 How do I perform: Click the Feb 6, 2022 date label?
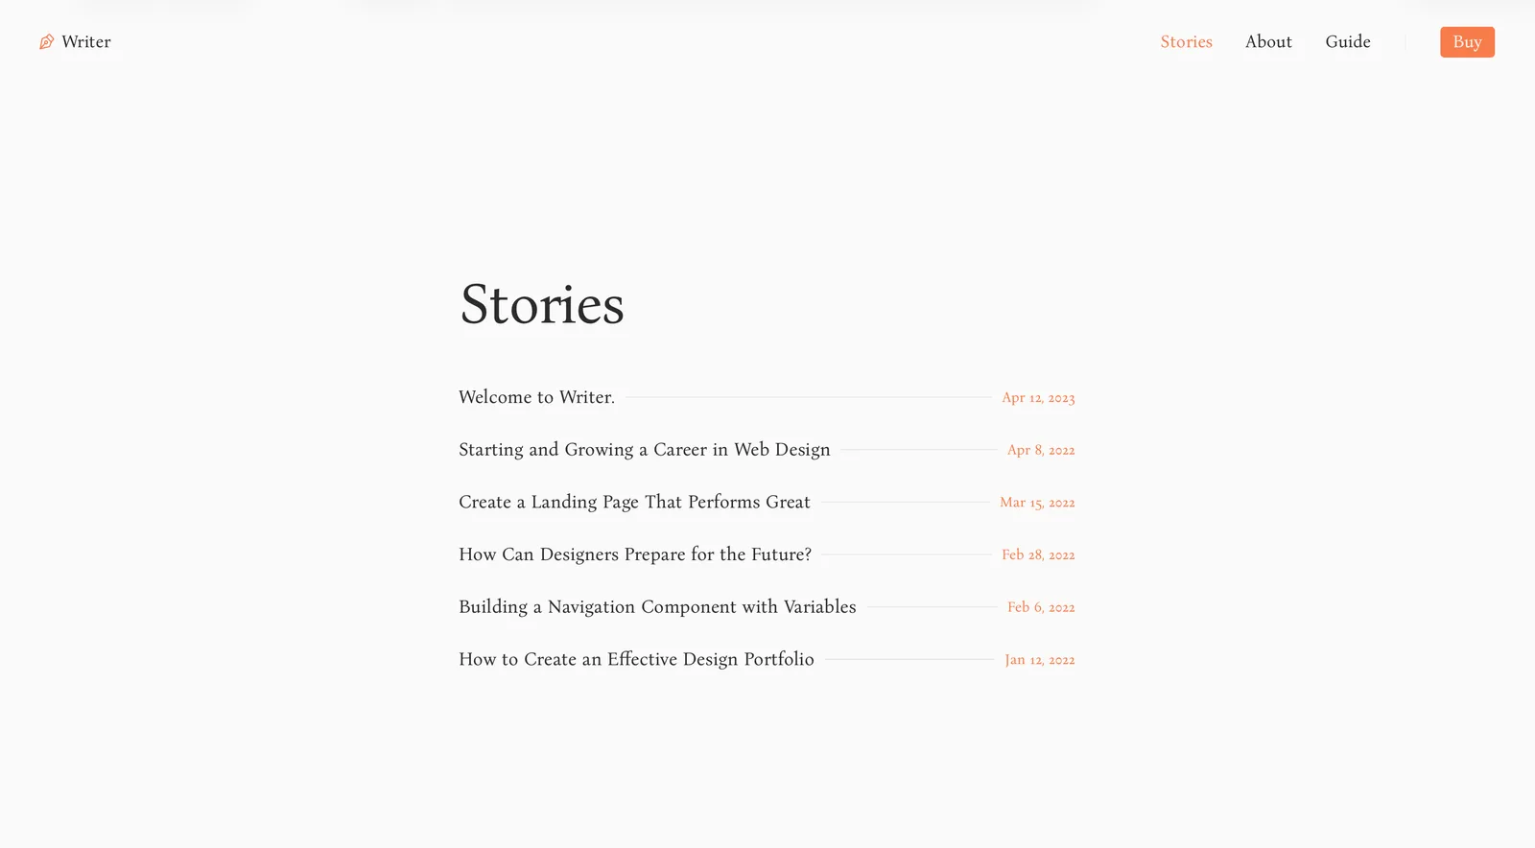tap(1041, 606)
